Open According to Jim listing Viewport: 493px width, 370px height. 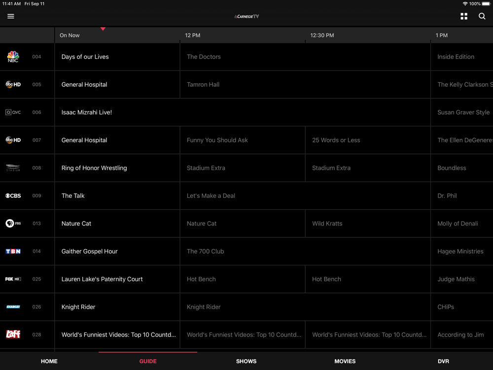coord(462,334)
